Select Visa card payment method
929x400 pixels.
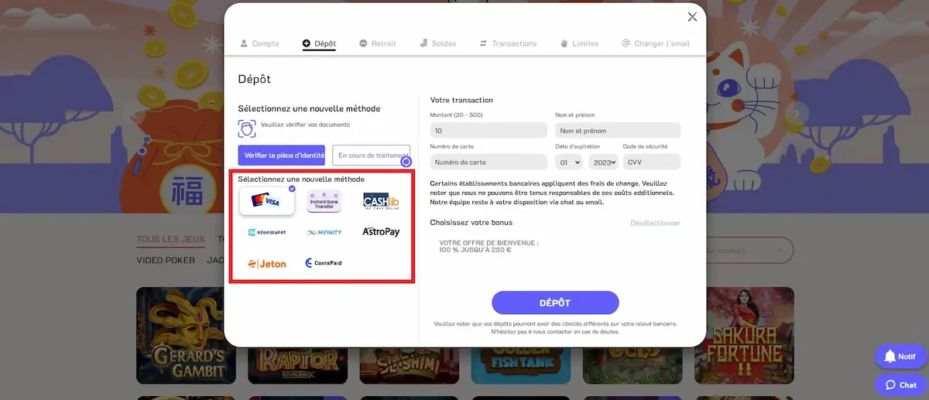click(266, 201)
